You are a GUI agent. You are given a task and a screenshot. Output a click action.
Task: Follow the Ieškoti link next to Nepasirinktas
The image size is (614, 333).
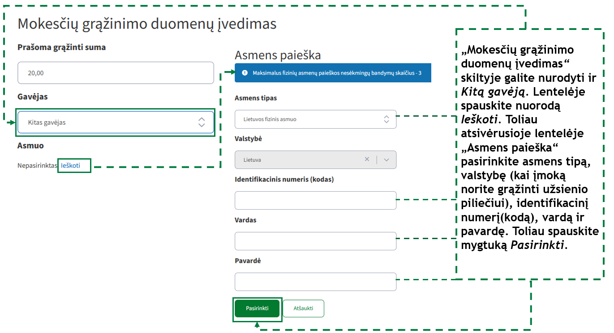click(71, 165)
